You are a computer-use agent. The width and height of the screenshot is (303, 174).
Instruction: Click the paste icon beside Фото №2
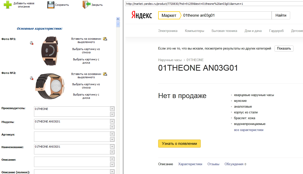(105, 74)
